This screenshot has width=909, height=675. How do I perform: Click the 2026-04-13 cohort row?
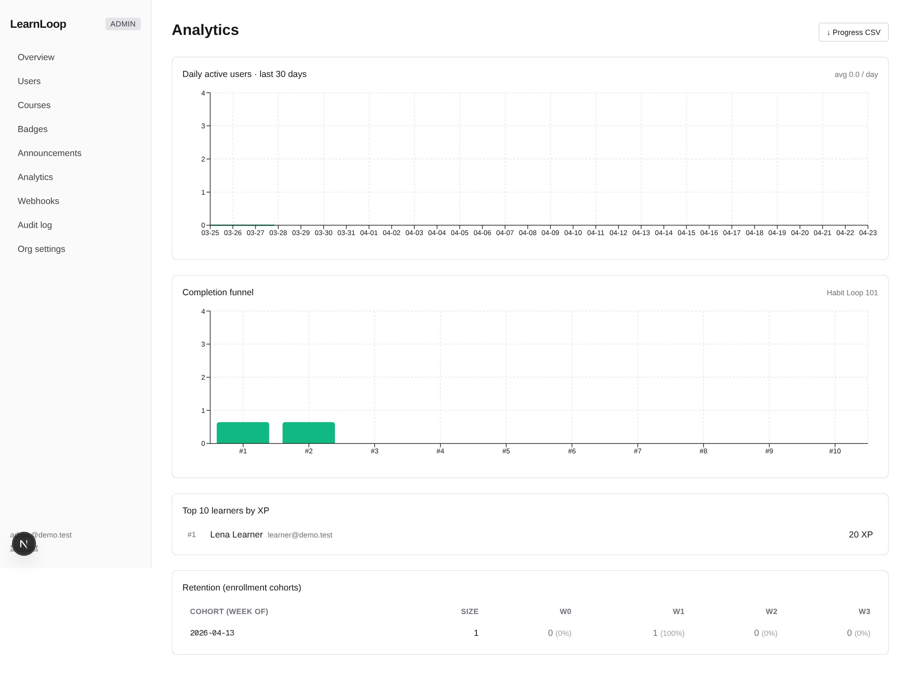pos(212,633)
